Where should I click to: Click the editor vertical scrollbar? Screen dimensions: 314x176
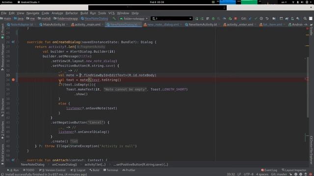pos(308,88)
